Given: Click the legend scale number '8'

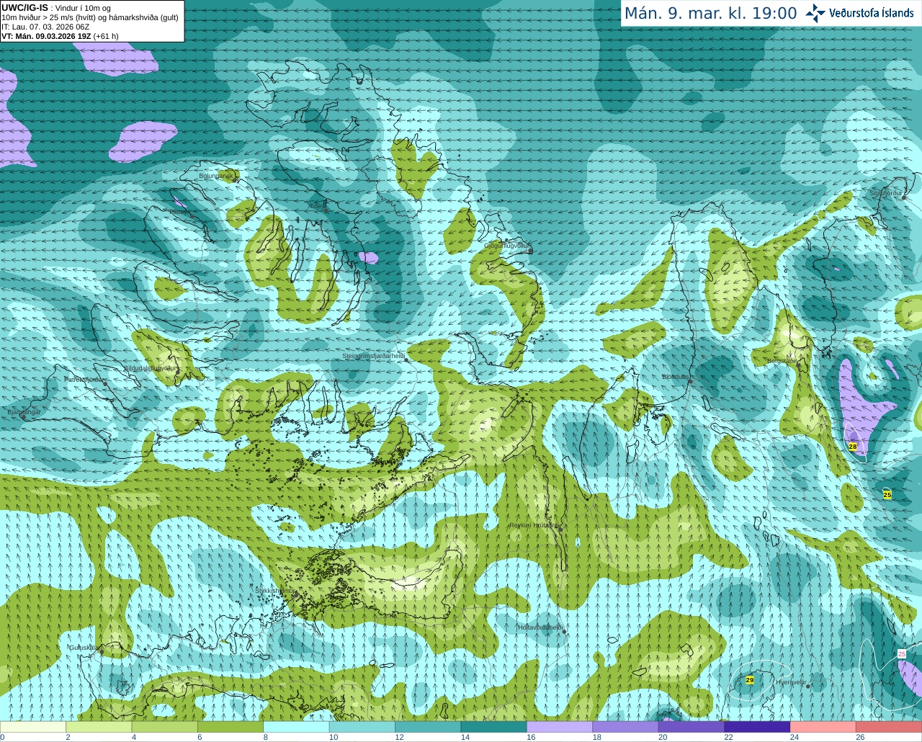Looking at the screenshot, I should (x=266, y=737).
